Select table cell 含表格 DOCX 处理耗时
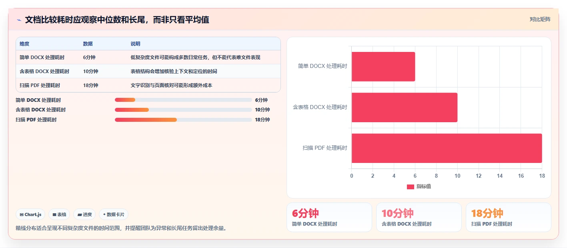 coord(44,71)
